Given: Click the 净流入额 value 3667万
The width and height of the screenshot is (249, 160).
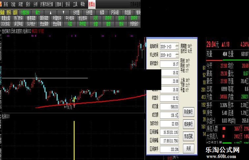Looking at the screenshot, I should [x=238, y=129].
